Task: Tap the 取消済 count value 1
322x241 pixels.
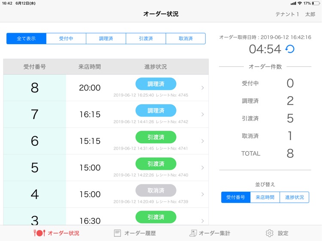Action: tap(290, 136)
